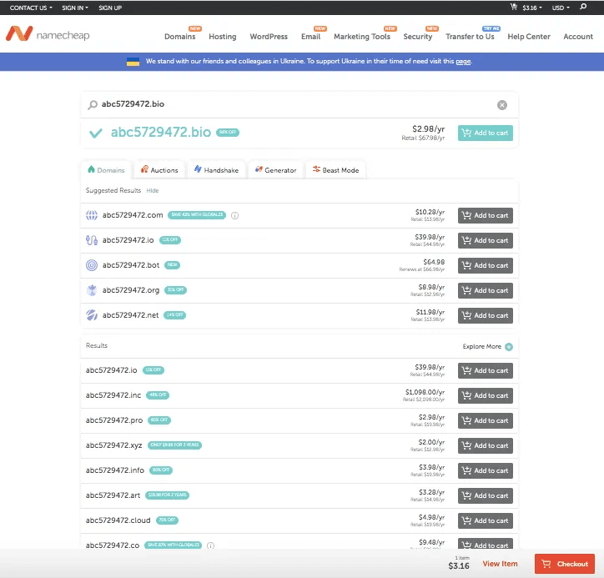
Task: Open the Domains main menu
Action: [180, 37]
